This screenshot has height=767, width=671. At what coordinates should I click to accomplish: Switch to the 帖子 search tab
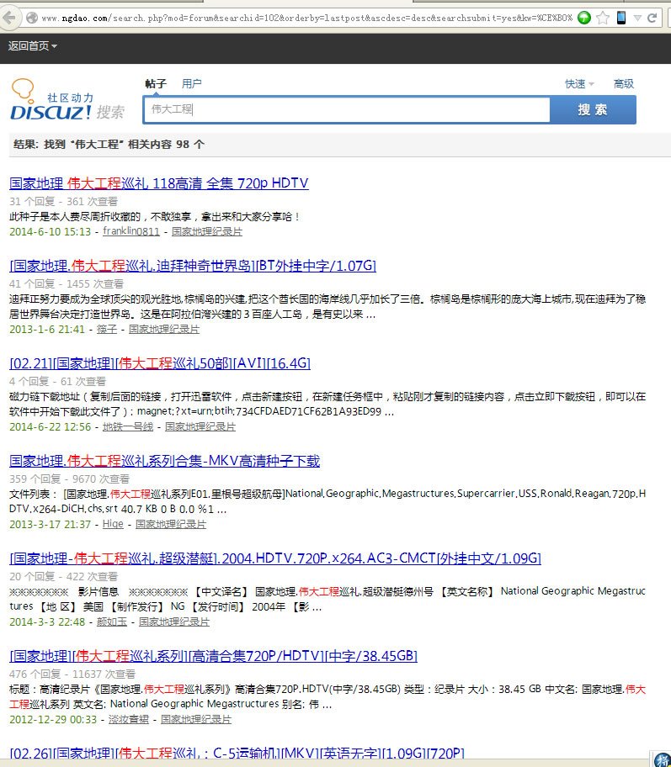tap(156, 83)
